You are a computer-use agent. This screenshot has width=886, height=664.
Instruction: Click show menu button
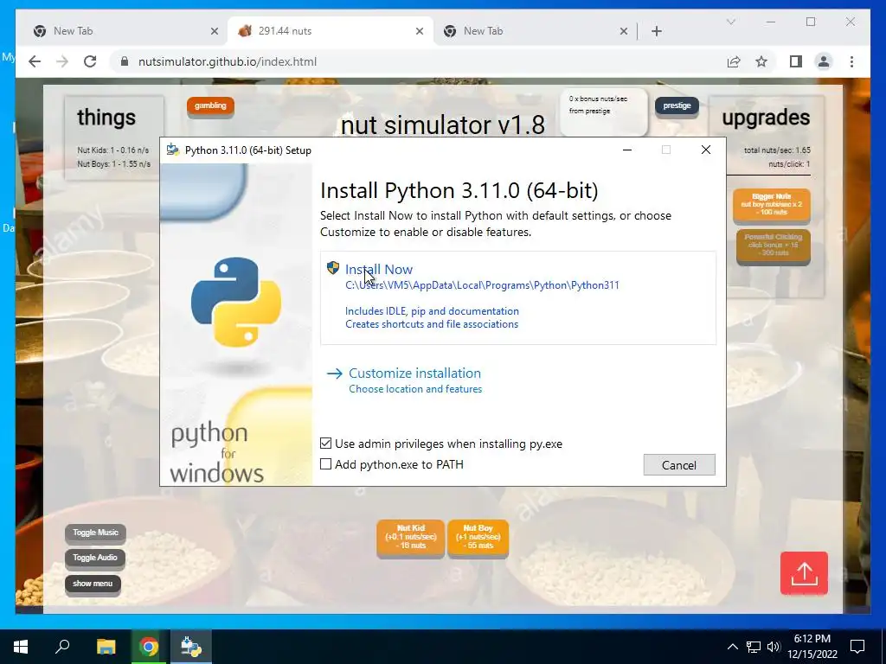pos(93,584)
